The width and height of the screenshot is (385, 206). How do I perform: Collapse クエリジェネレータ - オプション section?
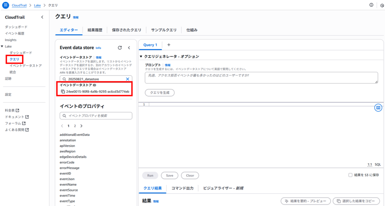pyautogui.click(x=141, y=56)
